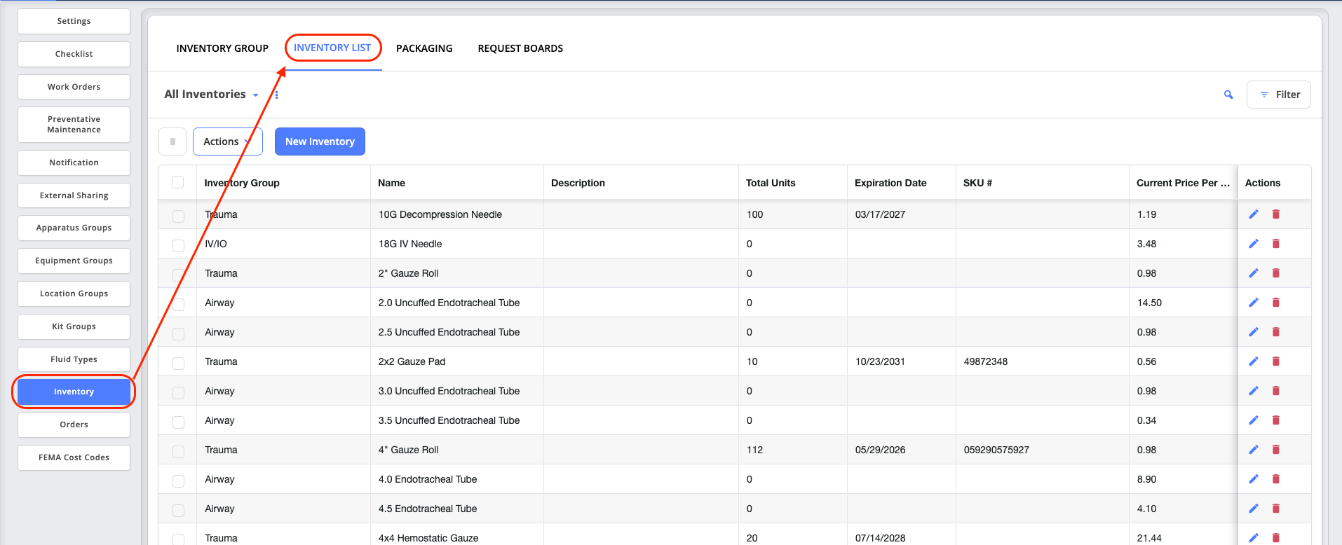Check the 3.5 Uncuffed Endotracheal Tube checkbox

(x=178, y=422)
